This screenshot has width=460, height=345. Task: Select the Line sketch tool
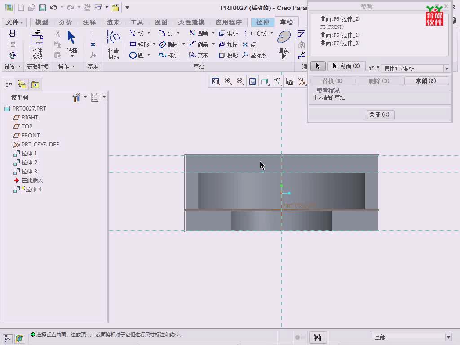[137, 33]
